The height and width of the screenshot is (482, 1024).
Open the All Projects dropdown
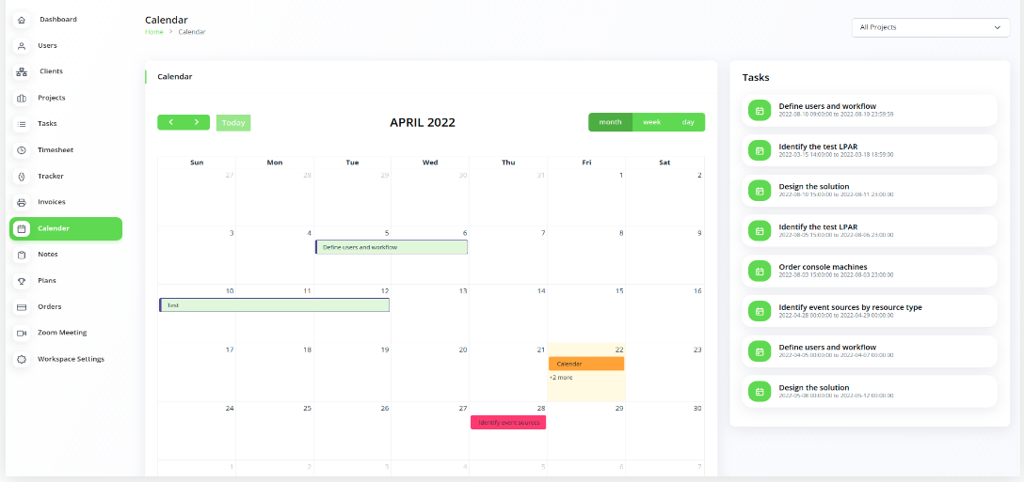(930, 28)
